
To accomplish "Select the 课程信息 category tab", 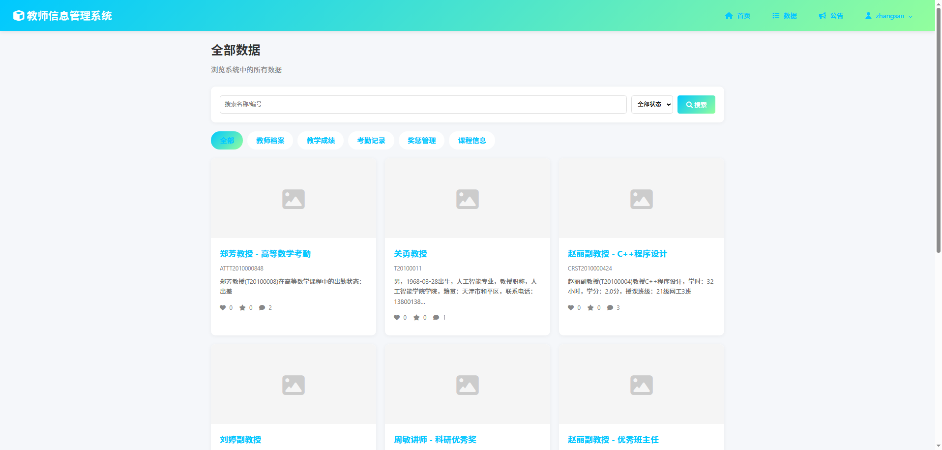I will pyautogui.click(x=472, y=140).
